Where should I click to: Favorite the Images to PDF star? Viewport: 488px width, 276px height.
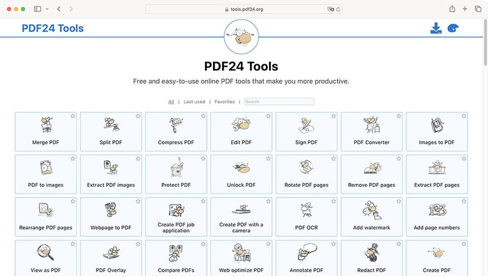click(x=464, y=116)
